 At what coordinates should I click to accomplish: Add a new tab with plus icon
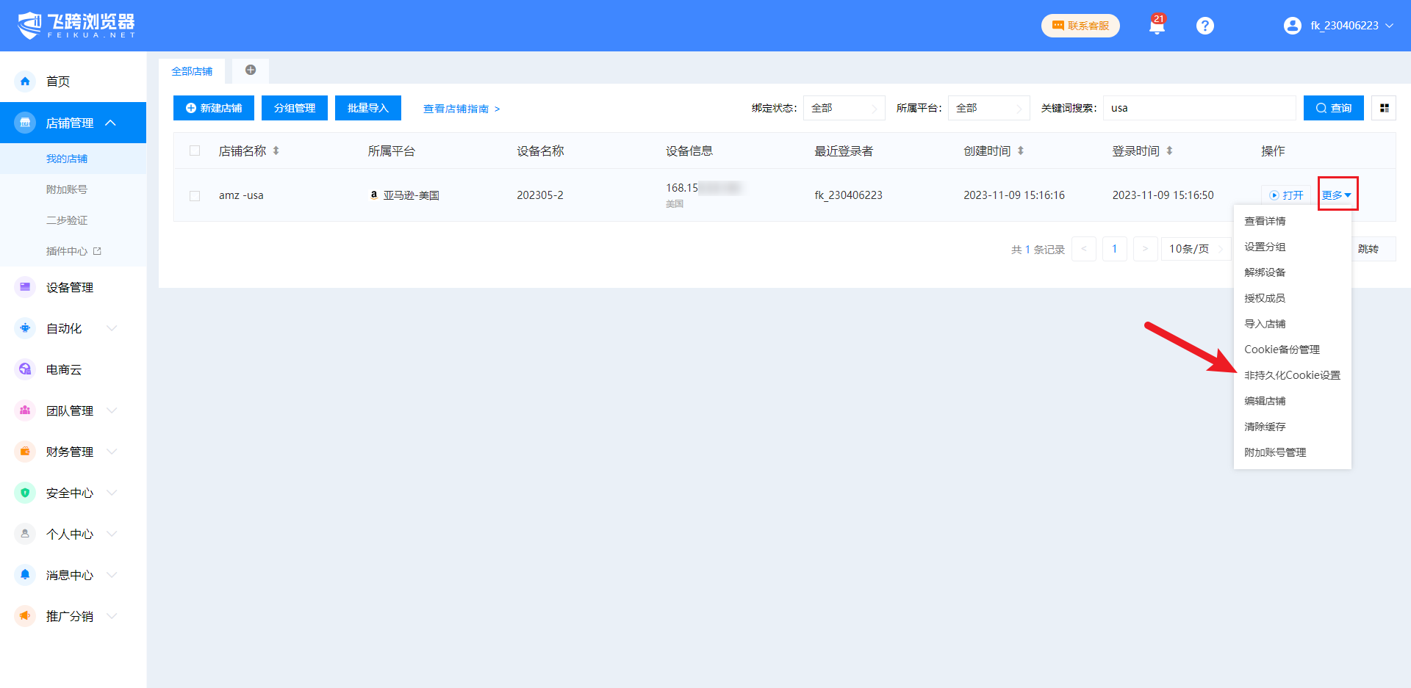pyautogui.click(x=251, y=70)
